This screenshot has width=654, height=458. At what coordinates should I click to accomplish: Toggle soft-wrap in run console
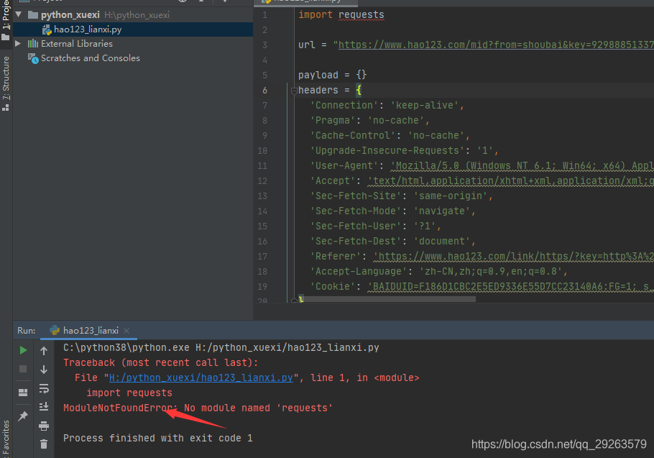coord(44,389)
